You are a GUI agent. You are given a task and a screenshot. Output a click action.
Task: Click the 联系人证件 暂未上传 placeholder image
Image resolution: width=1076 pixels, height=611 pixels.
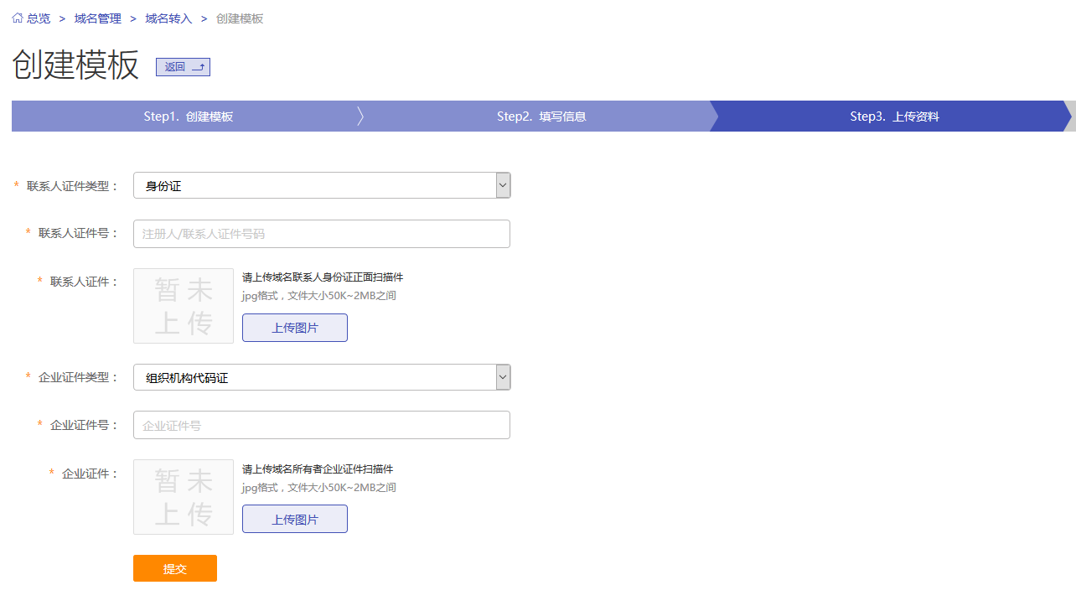coord(184,306)
